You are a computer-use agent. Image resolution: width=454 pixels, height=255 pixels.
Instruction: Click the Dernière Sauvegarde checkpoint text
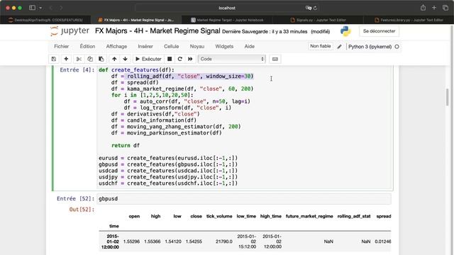[x=265, y=31]
